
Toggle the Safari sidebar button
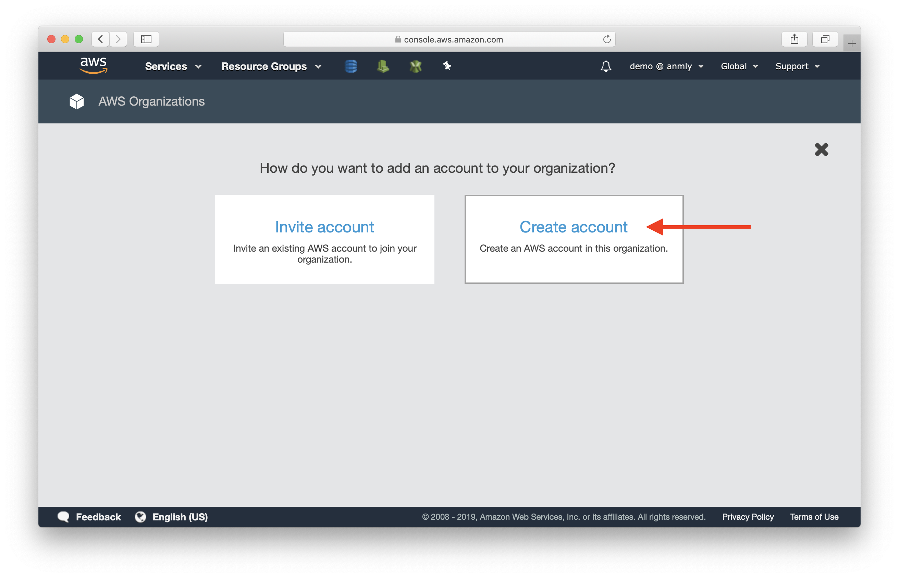point(146,39)
